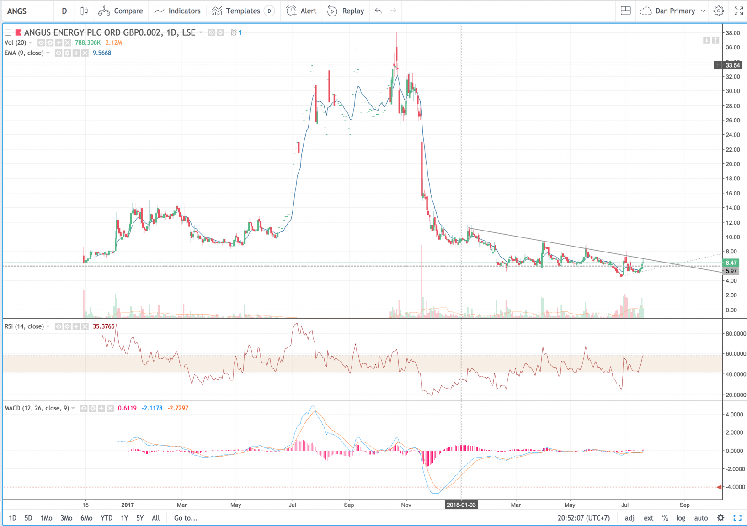This screenshot has height=526, width=747.
Task: Toggle log scale
Action: (x=681, y=518)
